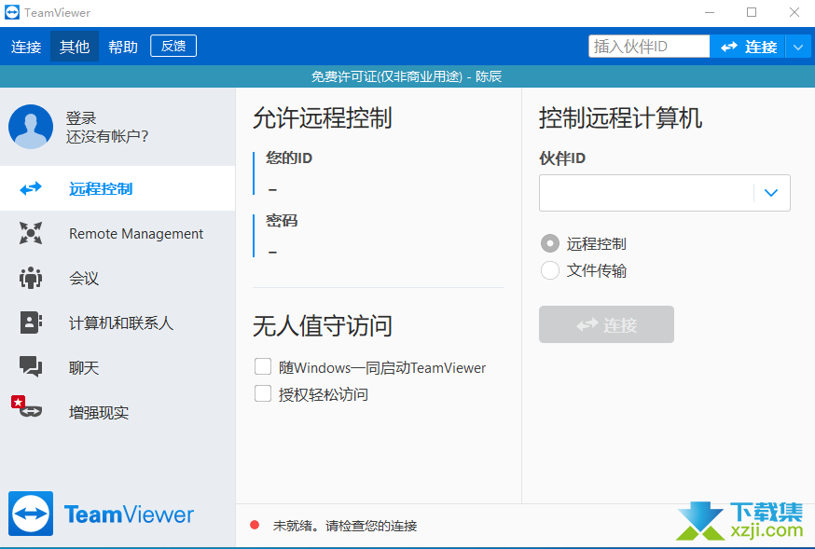The image size is (815, 549).
Task: Check the 授权轻松访问 checkbox
Action: 263,393
